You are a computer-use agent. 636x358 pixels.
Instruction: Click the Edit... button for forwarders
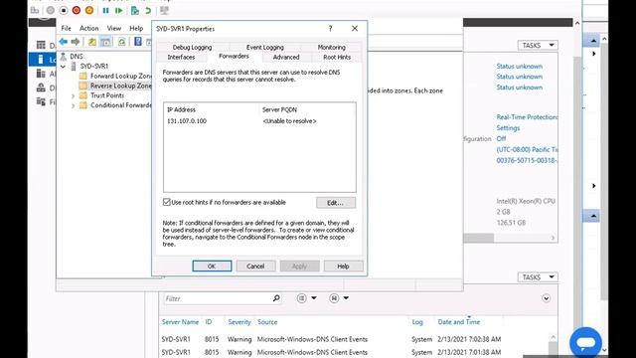(x=336, y=203)
